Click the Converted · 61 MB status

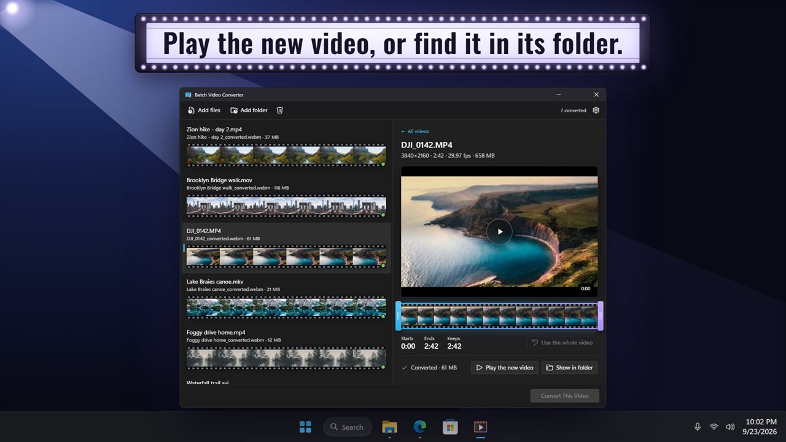429,368
